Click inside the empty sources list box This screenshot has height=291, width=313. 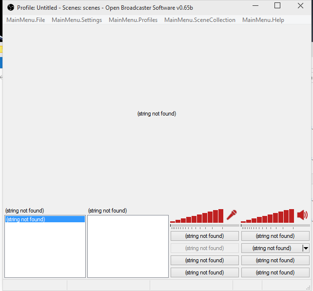(x=128, y=246)
